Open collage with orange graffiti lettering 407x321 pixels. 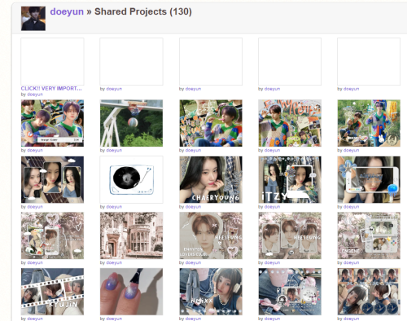[290, 123]
